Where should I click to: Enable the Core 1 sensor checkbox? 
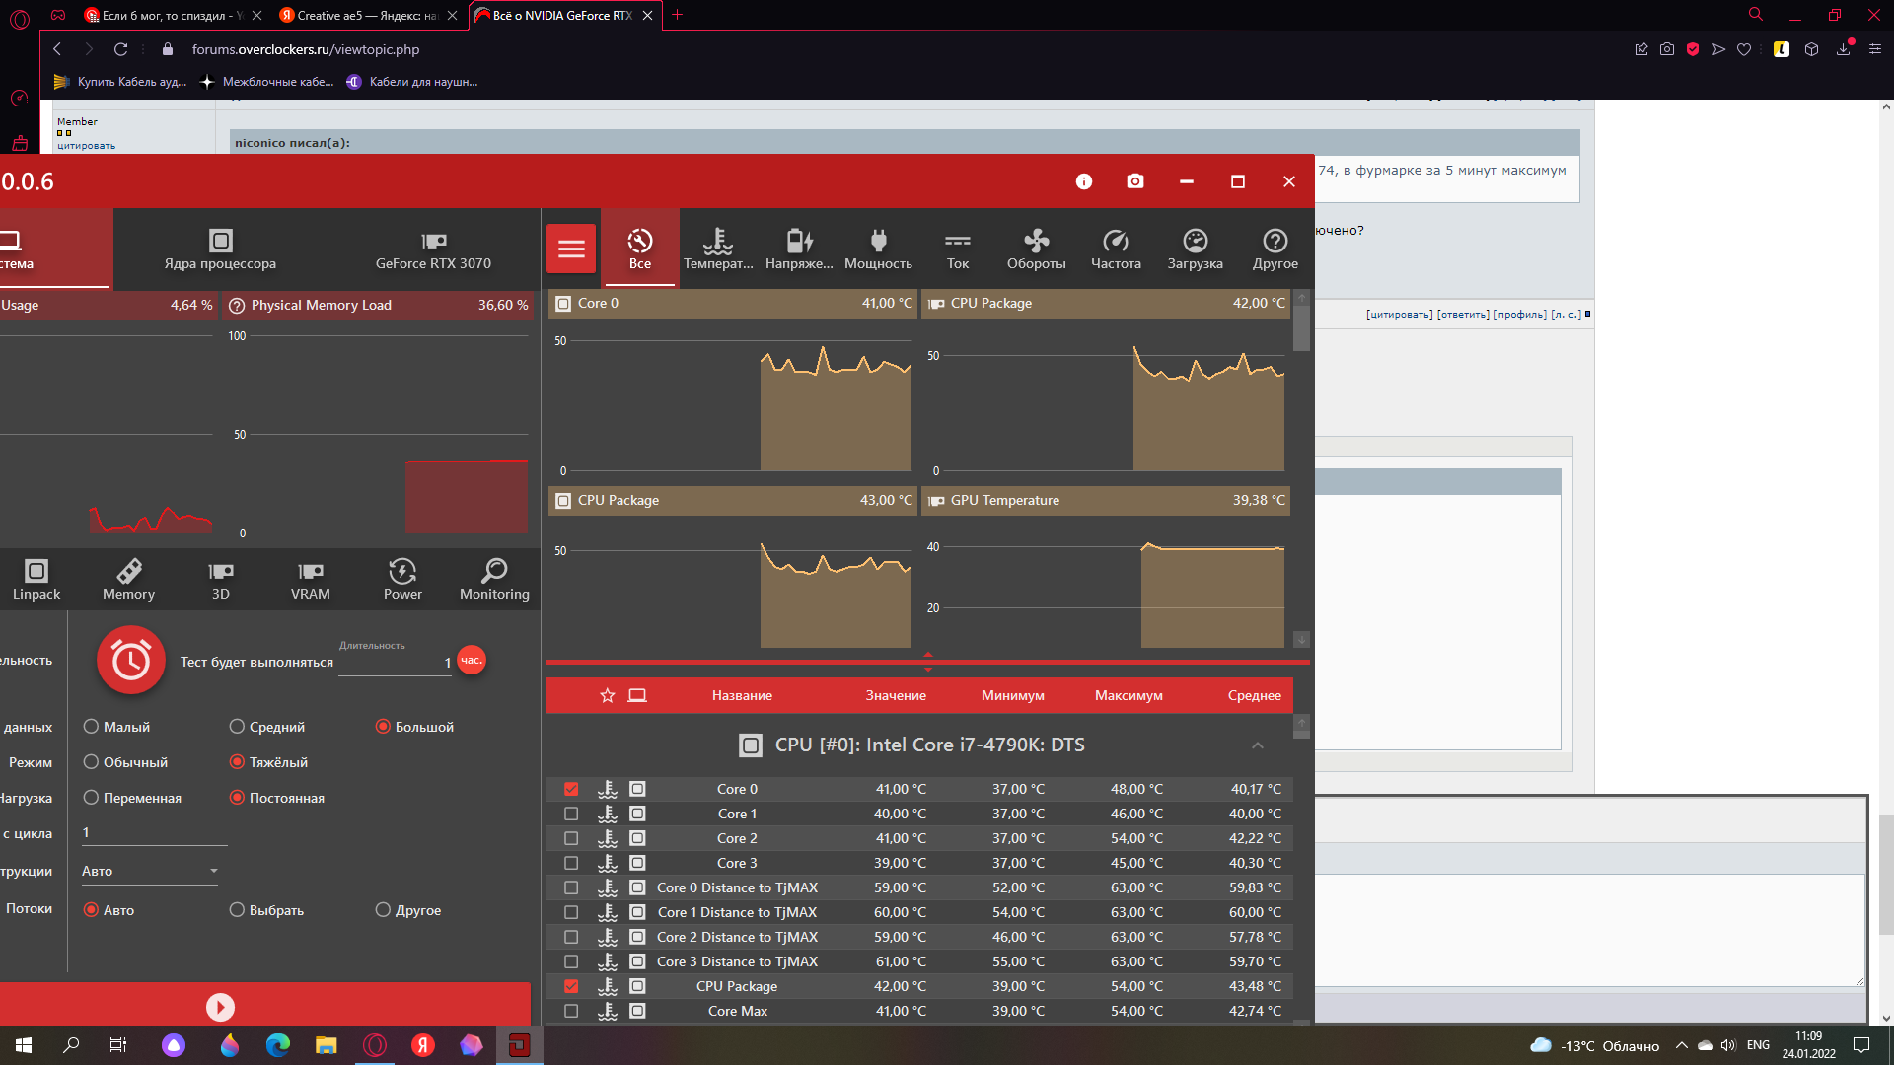571,815
